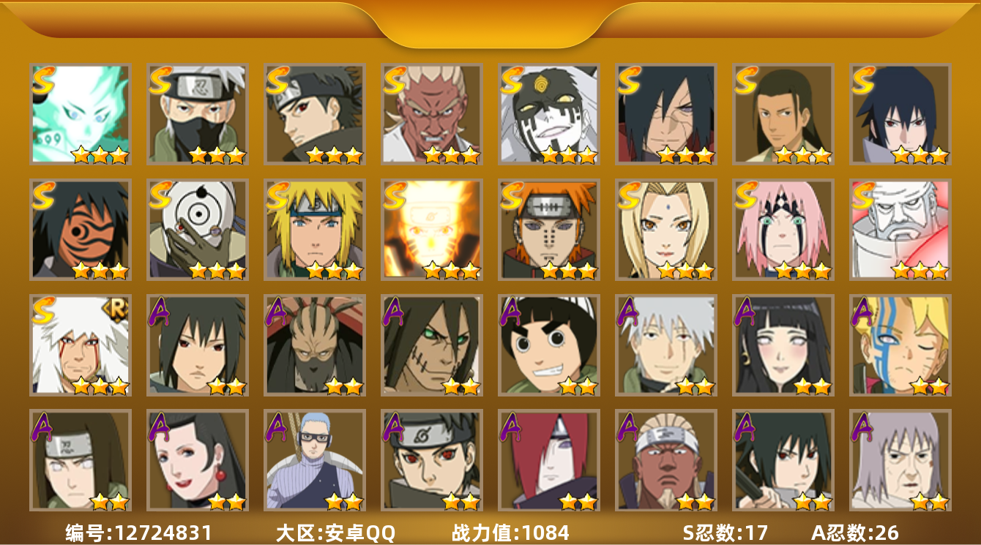
Task: Choose the orange spiral mask character
Action: pos(81,230)
